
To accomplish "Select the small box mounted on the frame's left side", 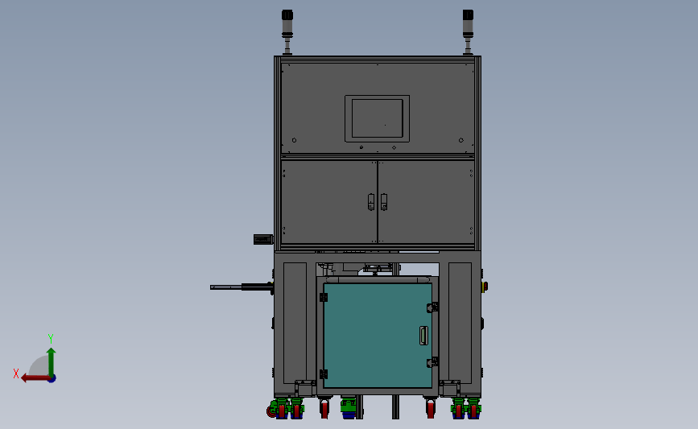I will click(x=263, y=239).
